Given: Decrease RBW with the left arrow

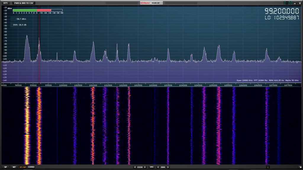Looking at the screenshot, I should (x=158, y=167).
